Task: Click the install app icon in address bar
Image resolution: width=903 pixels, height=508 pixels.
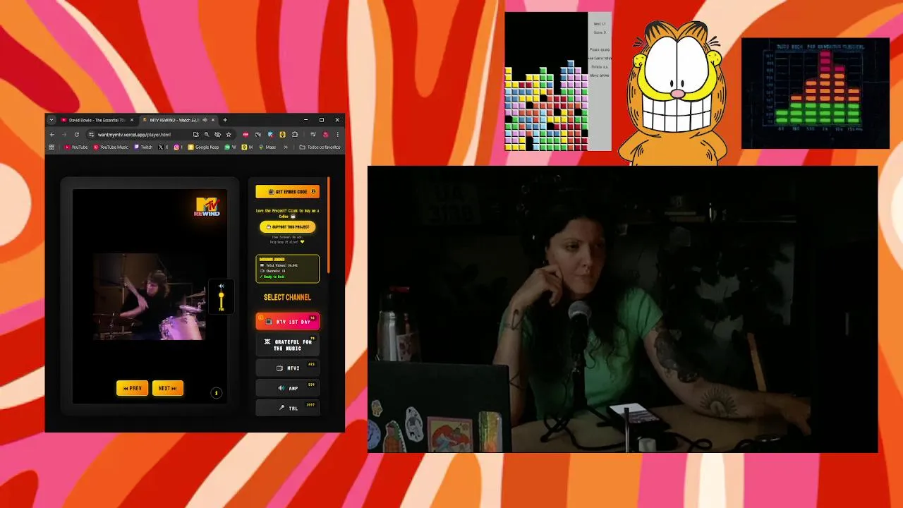Action: pyautogui.click(x=195, y=134)
